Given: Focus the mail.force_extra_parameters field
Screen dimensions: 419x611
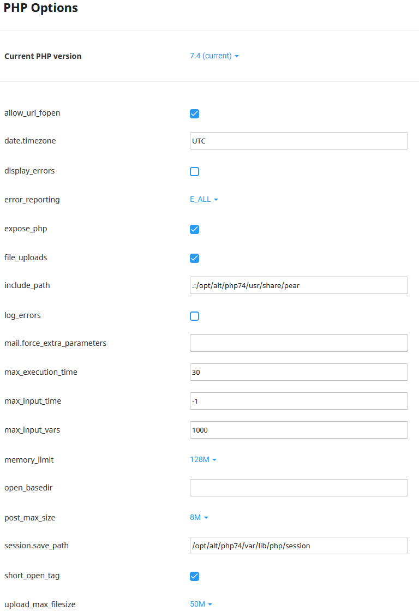Looking at the screenshot, I should pyautogui.click(x=298, y=343).
